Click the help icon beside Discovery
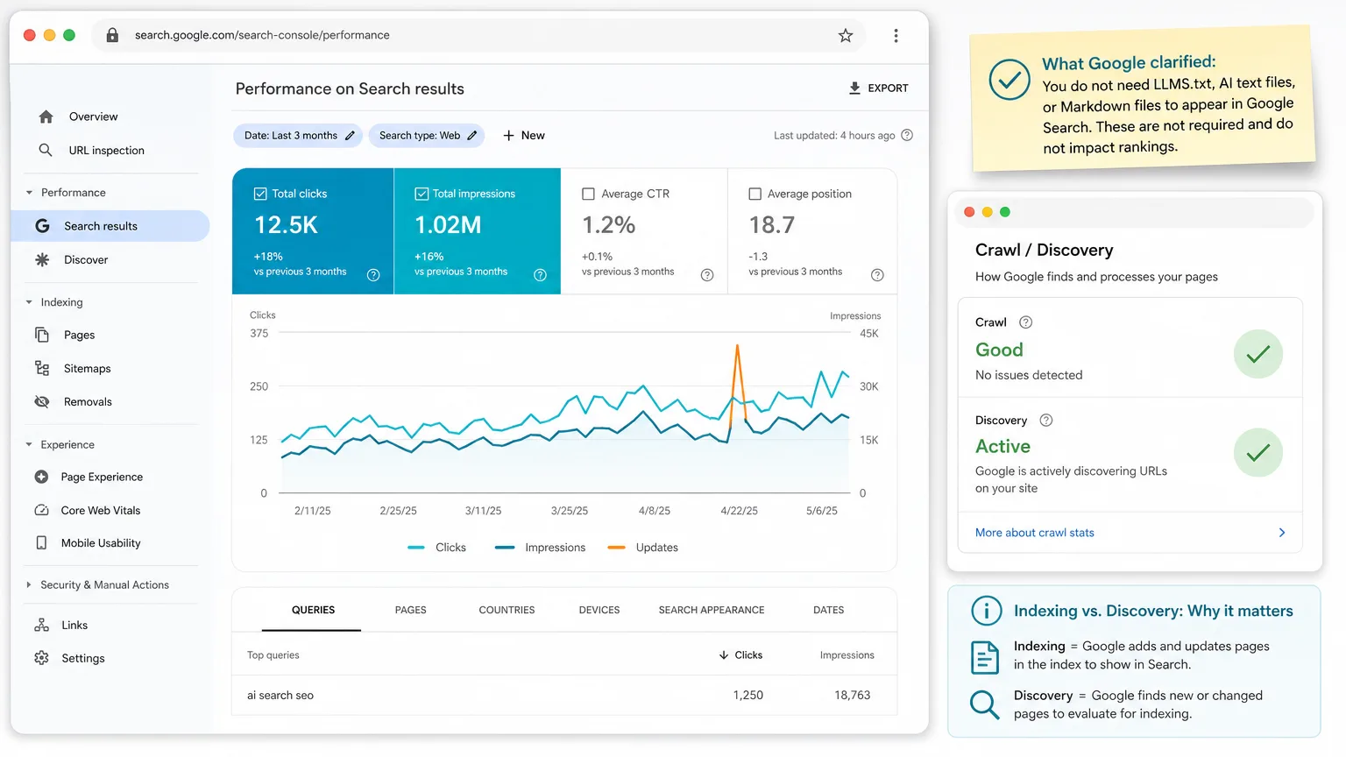1346x757 pixels. (1045, 421)
